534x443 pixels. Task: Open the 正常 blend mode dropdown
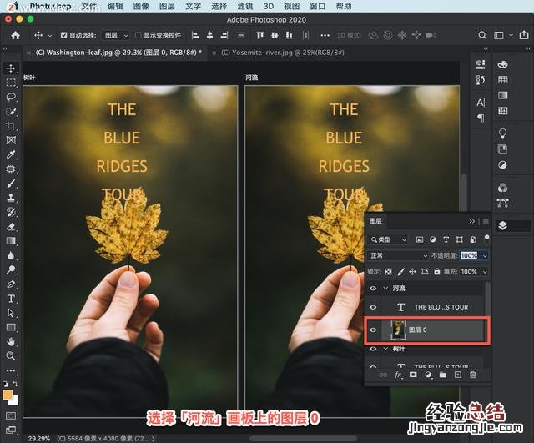point(398,256)
